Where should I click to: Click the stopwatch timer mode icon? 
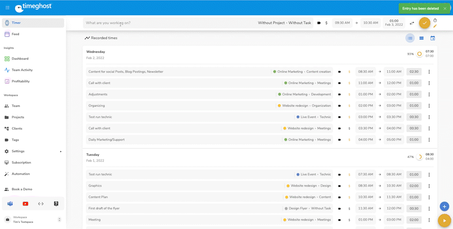(435, 20)
